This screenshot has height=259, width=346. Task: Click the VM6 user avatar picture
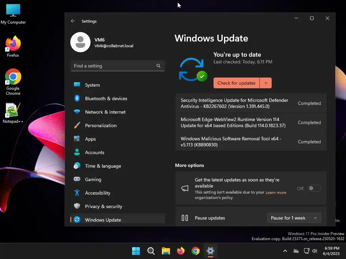tap(80, 42)
